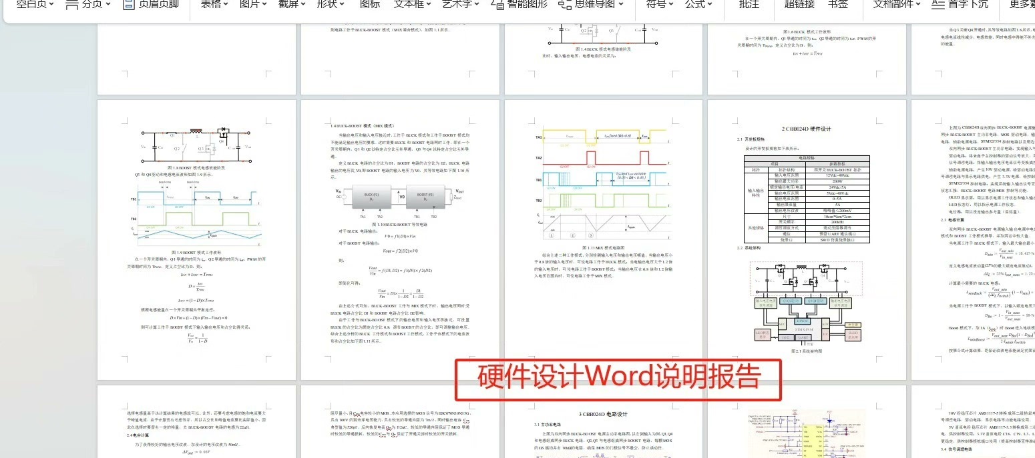Expand the 截屏 screenshot dropdown
The height and width of the screenshot is (458, 1035).
click(292, 4)
